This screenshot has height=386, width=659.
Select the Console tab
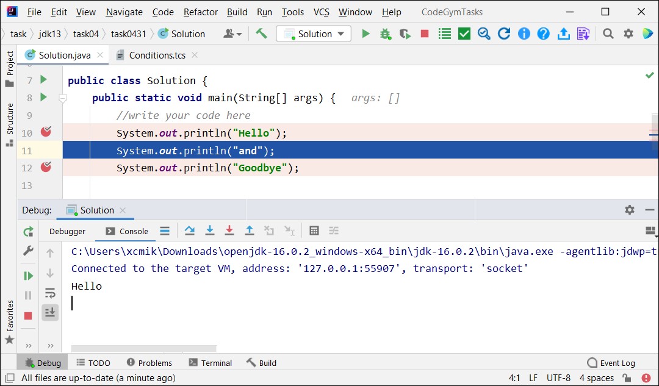click(127, 231)
